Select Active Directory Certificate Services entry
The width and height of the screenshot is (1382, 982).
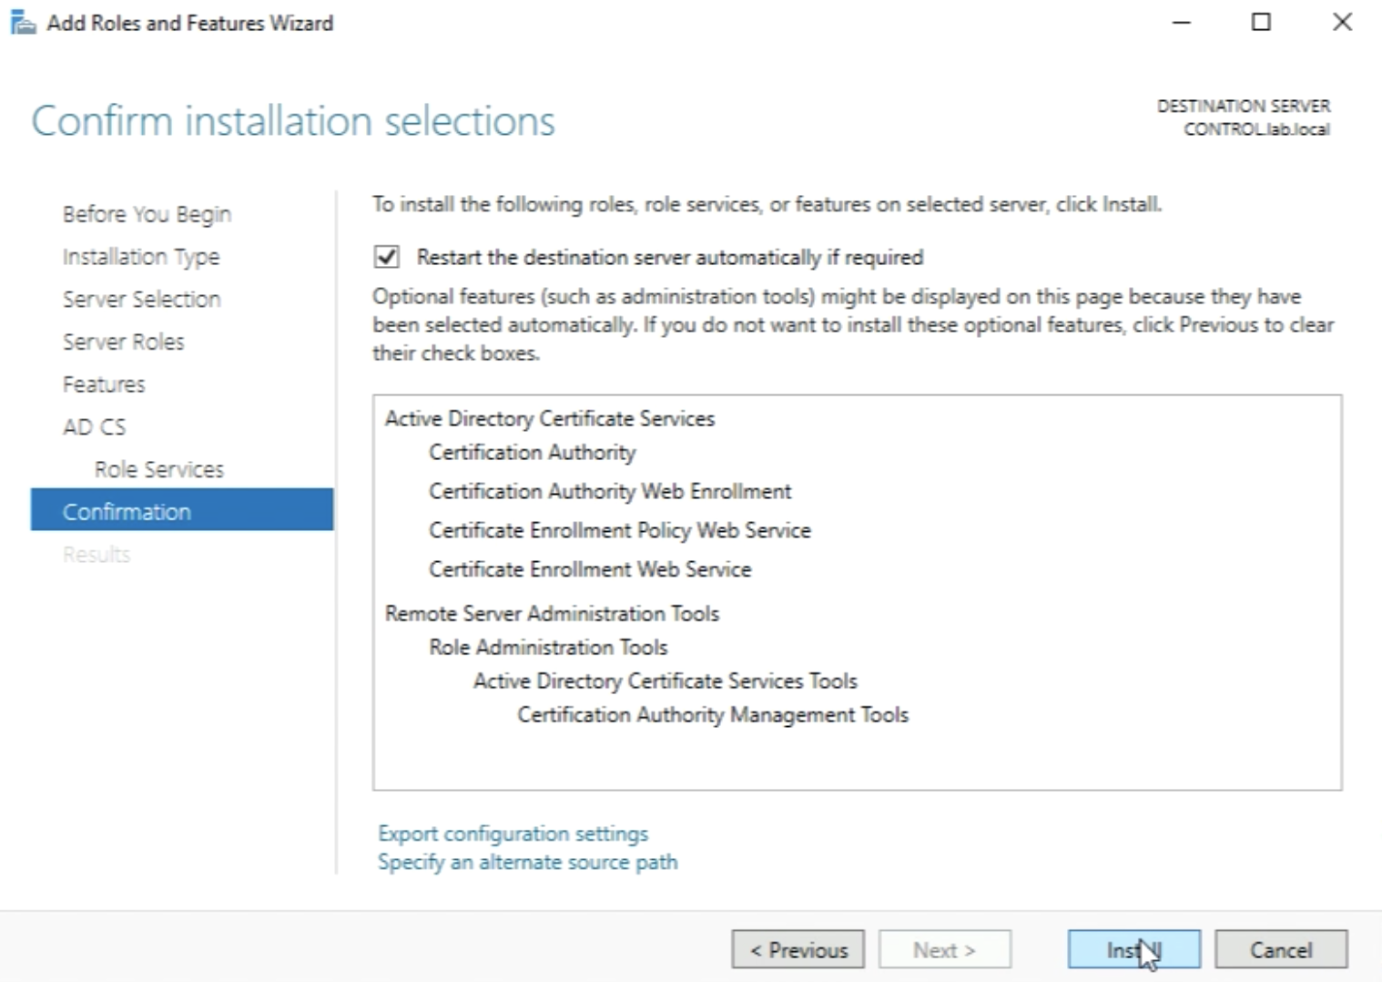[549, 418]
